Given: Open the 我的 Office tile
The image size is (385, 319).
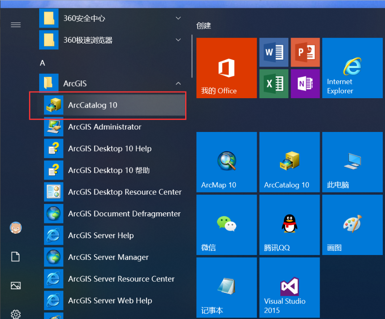Looking at the screenshot, I should (227, 68).
